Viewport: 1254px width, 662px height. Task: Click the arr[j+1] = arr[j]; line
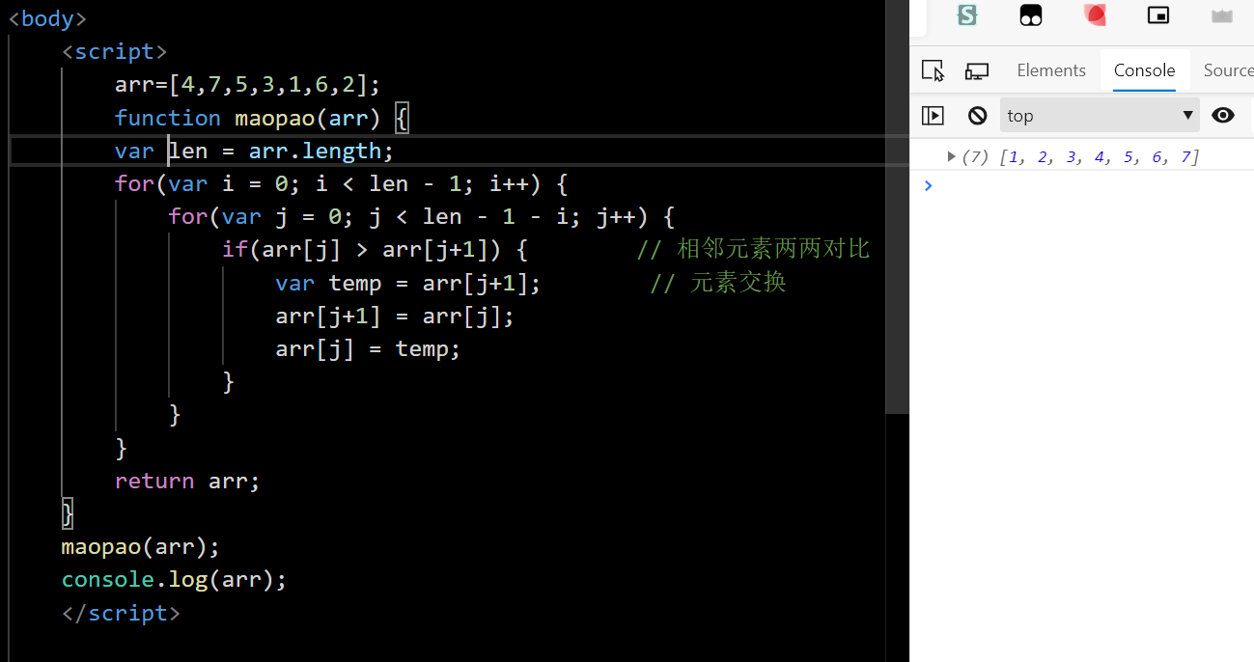[x=395, y=316]
